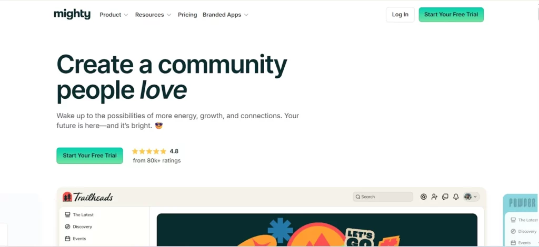The height and width of the screenshot is (247, 539).
Task: Open the 80k+ ratings text
Action: click(x=157, y=161)
